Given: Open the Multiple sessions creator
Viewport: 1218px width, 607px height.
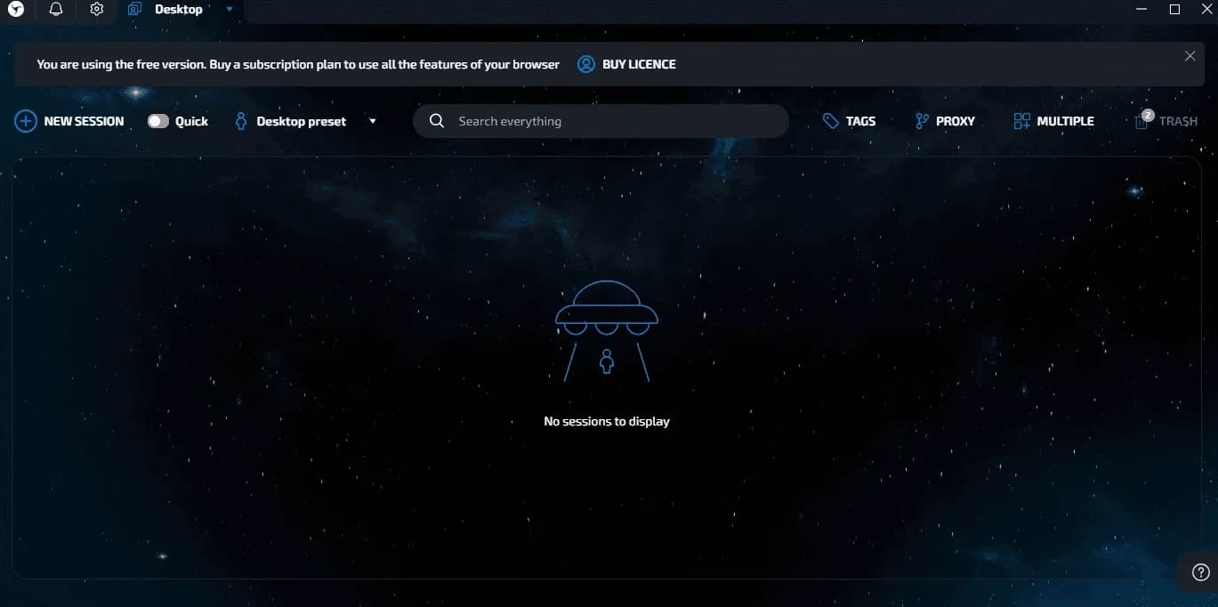Looking at the screenshot, I should coord(1053,120).
